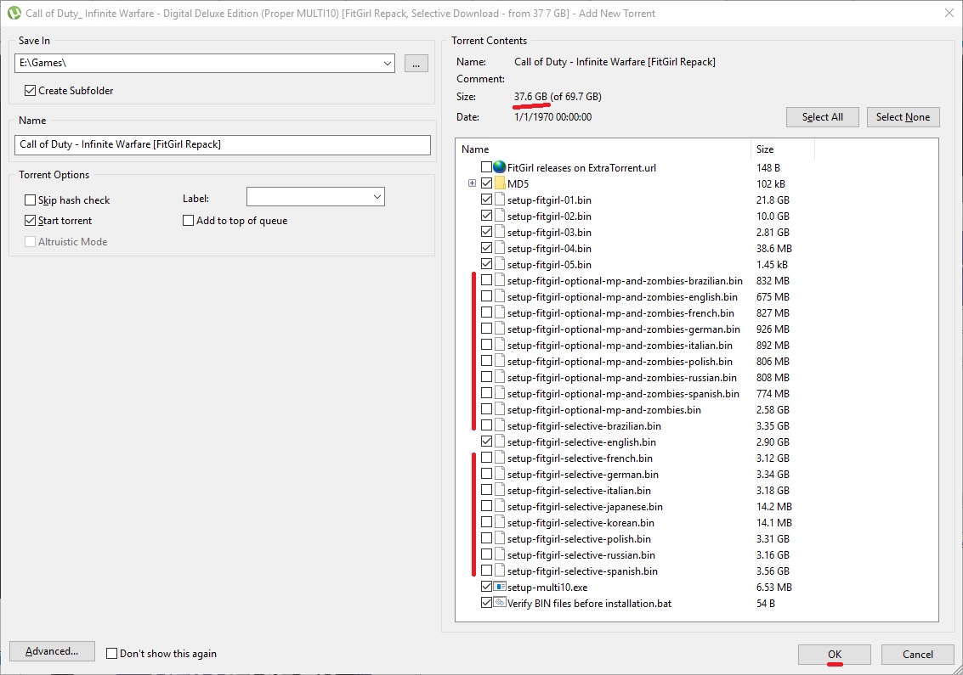Toggle the Start torrent checkbox
963x675 pixels.
click(30, 220)
